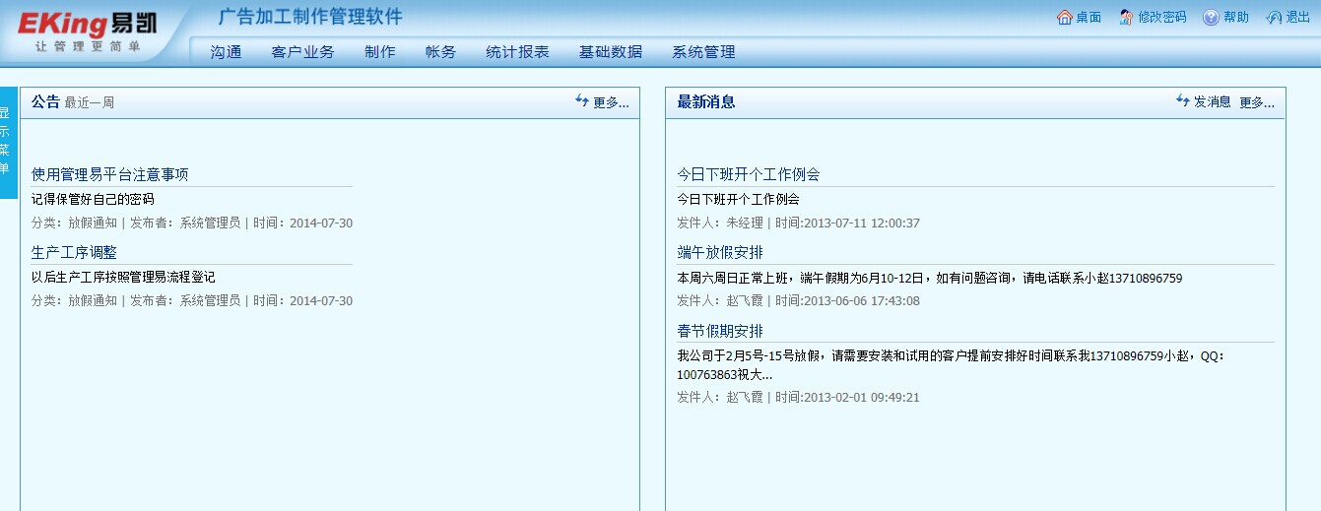Click the line with 时间:2013-02-01 09:49:21
The image size is (1321, 511).
click(x=799, y=398)
